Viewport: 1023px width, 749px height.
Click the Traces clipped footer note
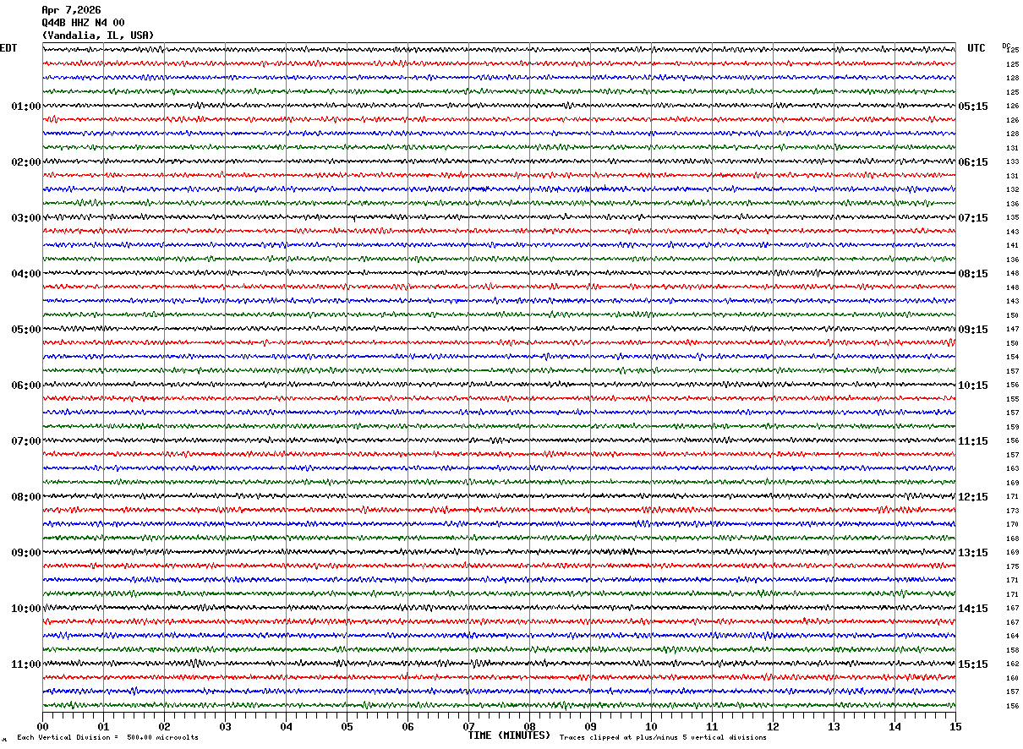click(x=663, y=737)
